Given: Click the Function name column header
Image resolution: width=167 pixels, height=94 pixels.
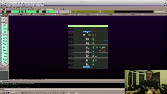Looking at the screenshot, I should pos(4,16).
